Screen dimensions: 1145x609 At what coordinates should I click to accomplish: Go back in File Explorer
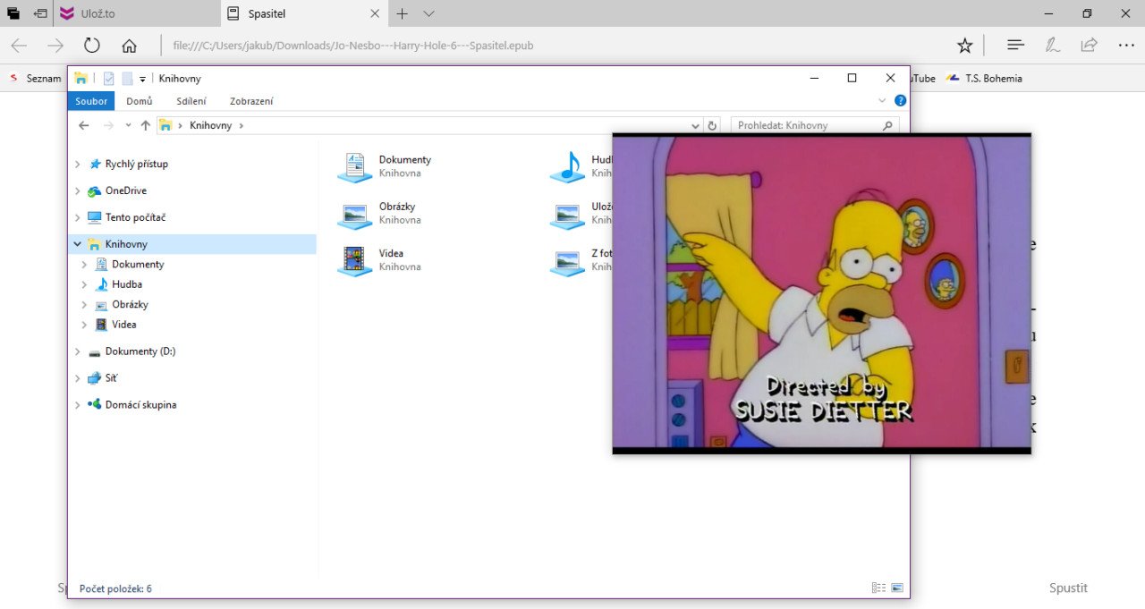84,126
